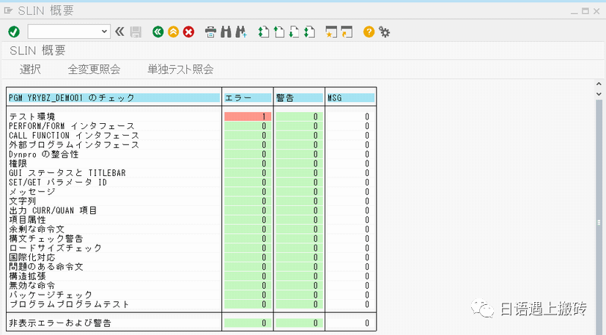Click the warning count for テスト環境
Image resolution: width=606 pixels, height=335 pixels.
pos(299,117)
